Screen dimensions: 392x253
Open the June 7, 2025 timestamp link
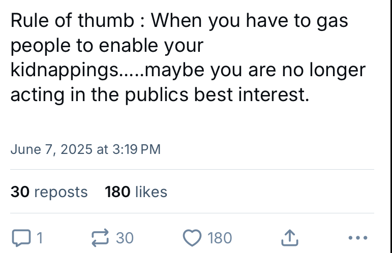pyautogui.click(x=85, y=149)
